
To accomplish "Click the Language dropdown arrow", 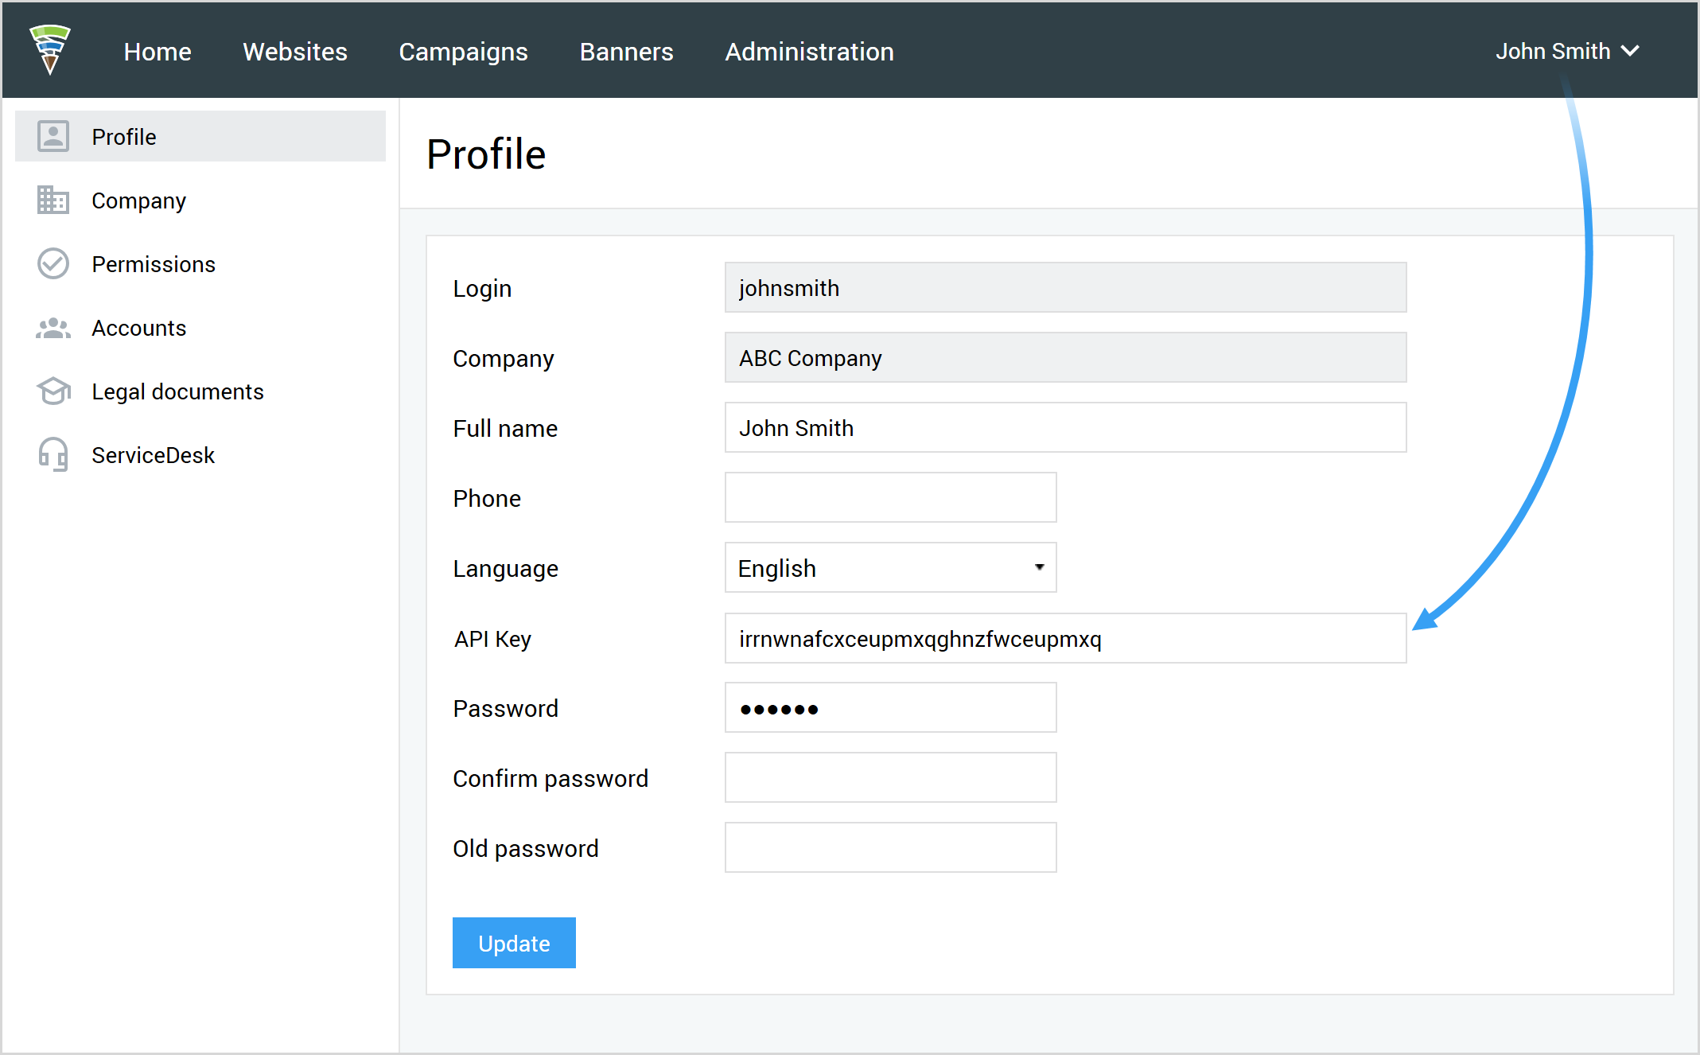I will click(1039, 567).
